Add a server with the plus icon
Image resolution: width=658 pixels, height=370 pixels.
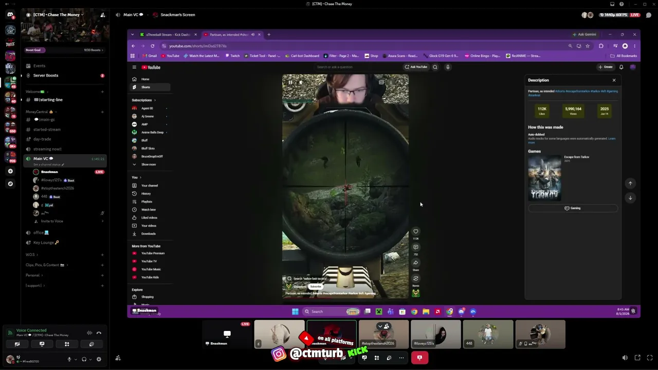click(10, 171)
